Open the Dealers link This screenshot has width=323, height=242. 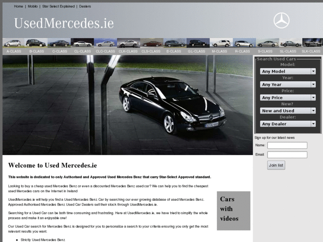coord(85,6)
